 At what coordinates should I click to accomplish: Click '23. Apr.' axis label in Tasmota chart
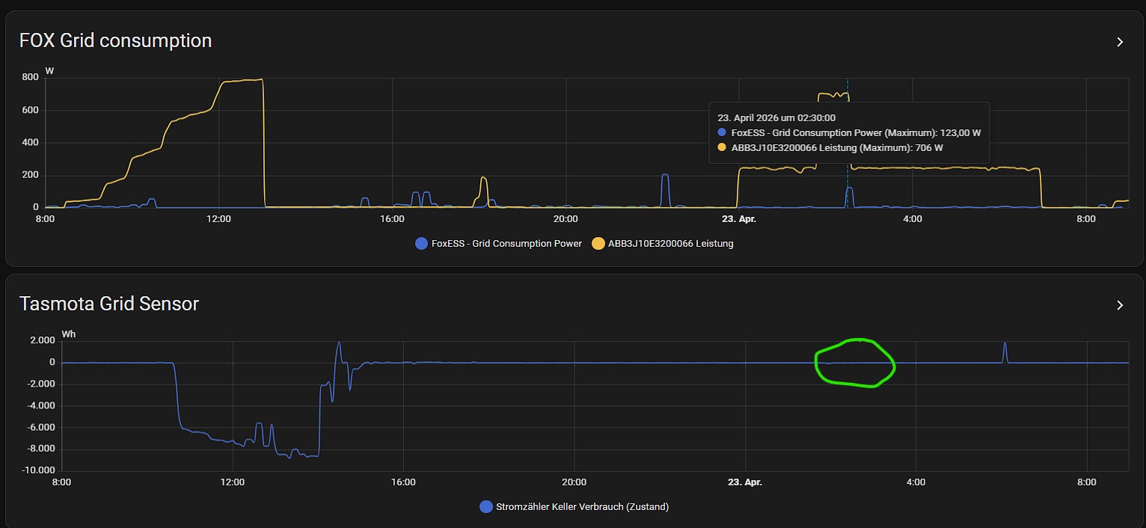[x=745, y=482]
